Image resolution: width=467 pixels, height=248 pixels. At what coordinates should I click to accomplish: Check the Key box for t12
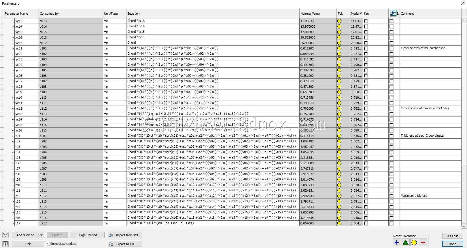point(366,196)
